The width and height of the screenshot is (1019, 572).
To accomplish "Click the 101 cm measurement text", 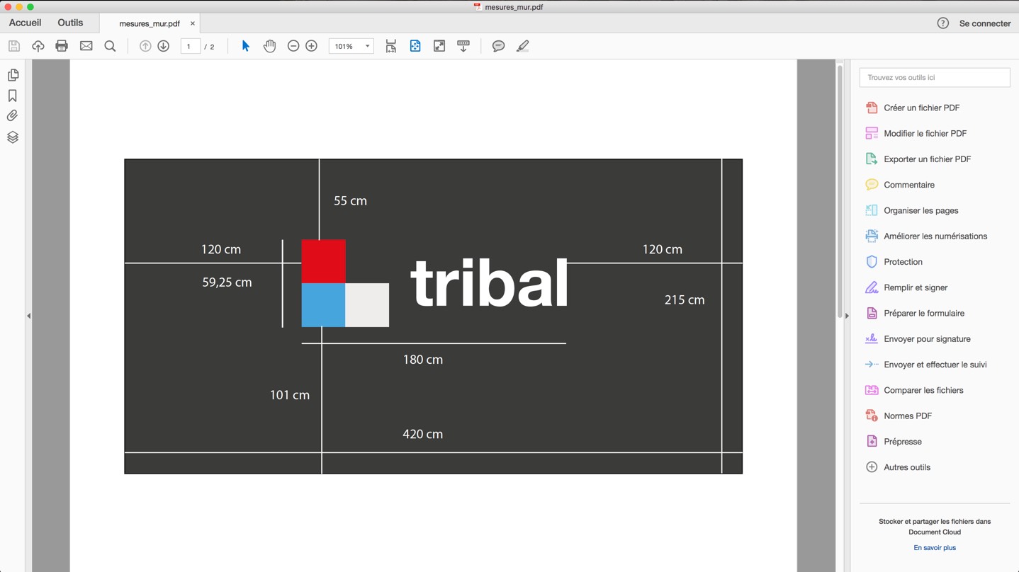I will [290, 395].
